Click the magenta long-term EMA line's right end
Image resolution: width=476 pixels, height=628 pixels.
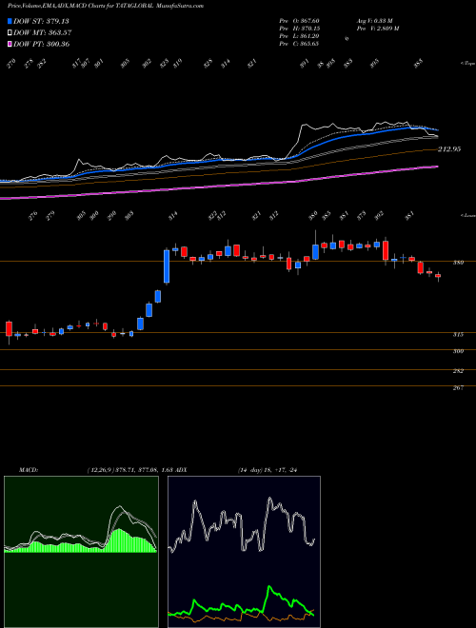coord(436,167)
